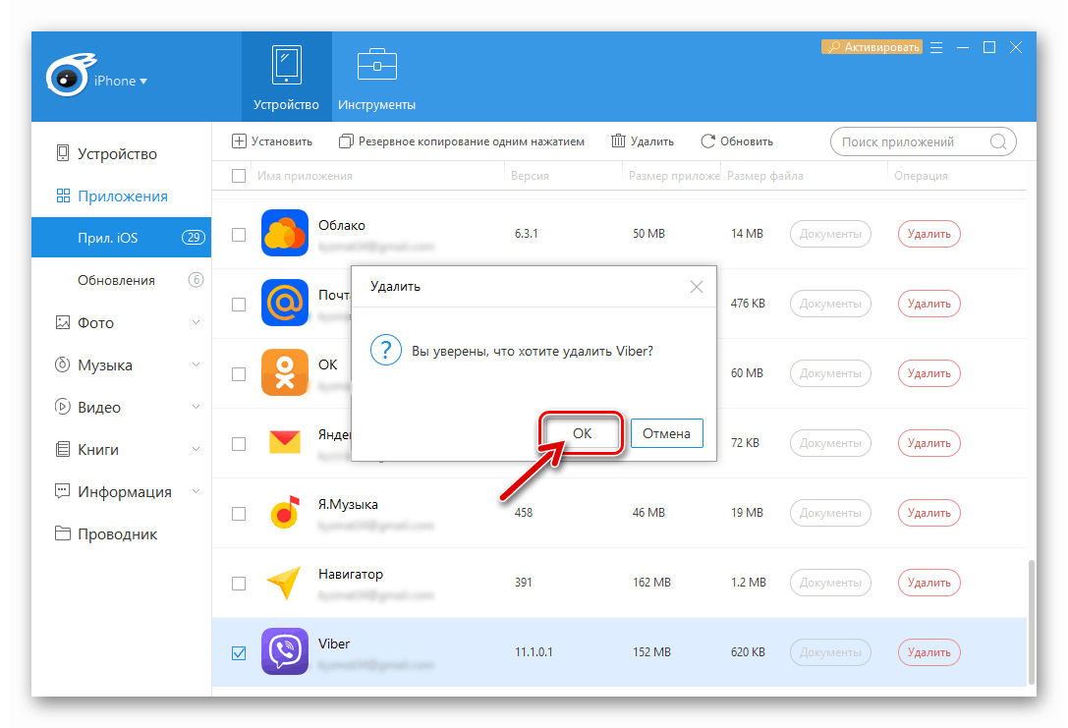The width and height of the screenshot is (1068, 728).
Task: Click Документы for Облако row
Action: tap(830, 234)
